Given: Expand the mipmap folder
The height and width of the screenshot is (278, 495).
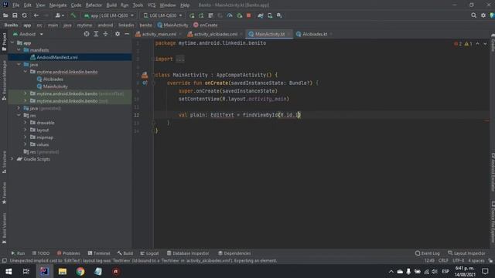Looking at the screenshot, I should pyautogui.click(x=26, y=137).
